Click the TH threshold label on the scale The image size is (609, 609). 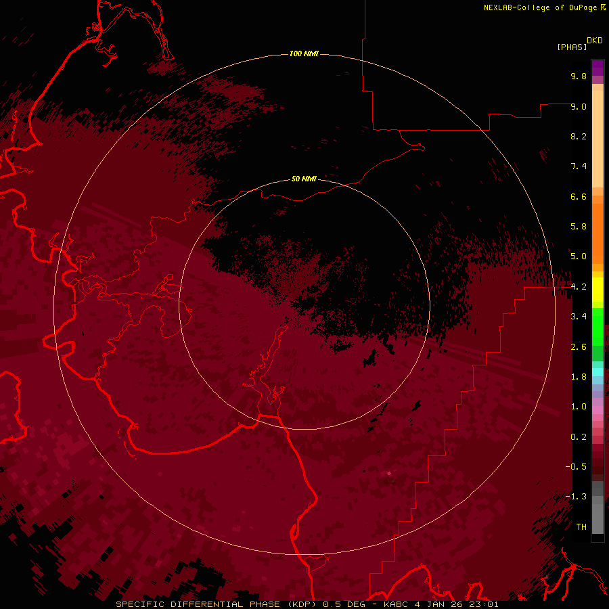[x=581, y=527]
